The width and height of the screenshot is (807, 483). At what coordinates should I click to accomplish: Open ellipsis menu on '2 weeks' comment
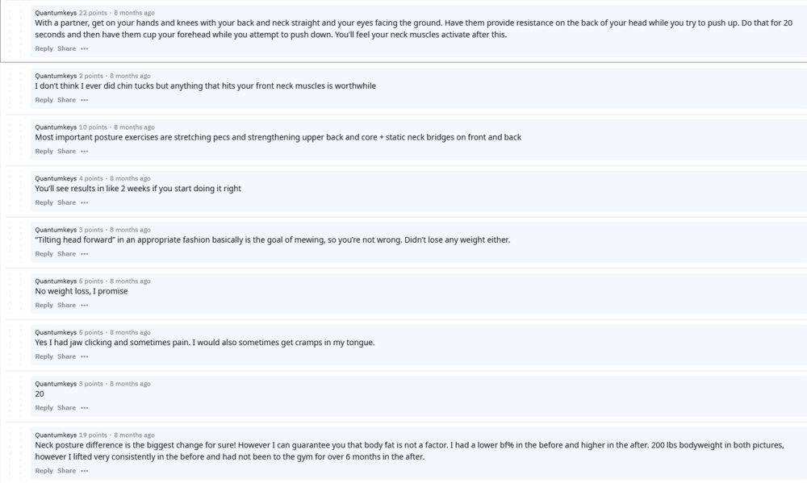[85, 202]
